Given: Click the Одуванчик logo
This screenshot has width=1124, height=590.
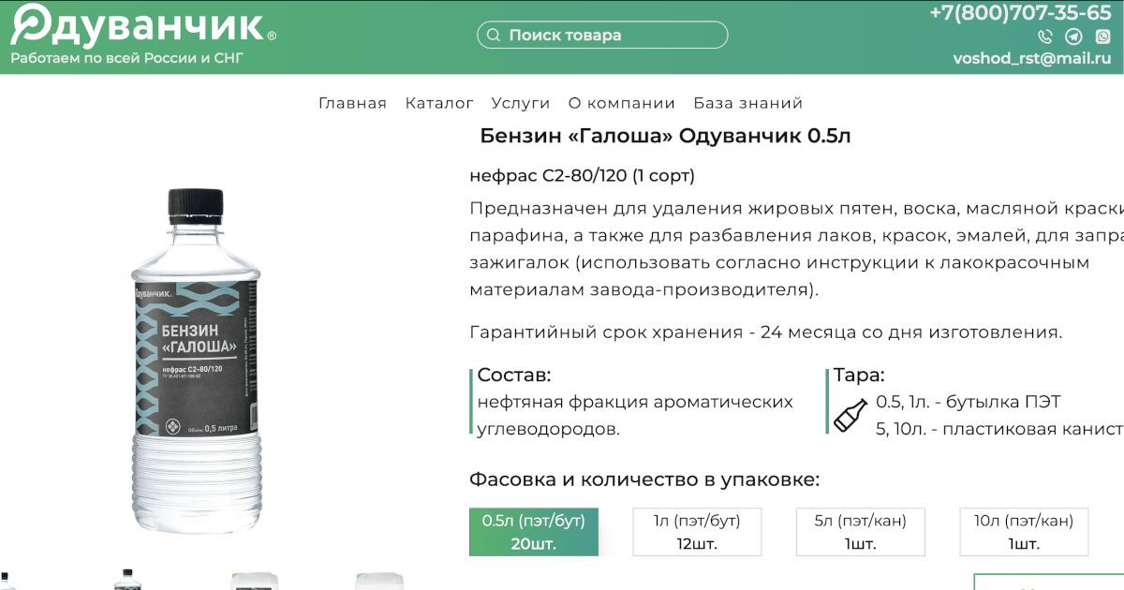Looking at the screenshot, I should [143, 24].
